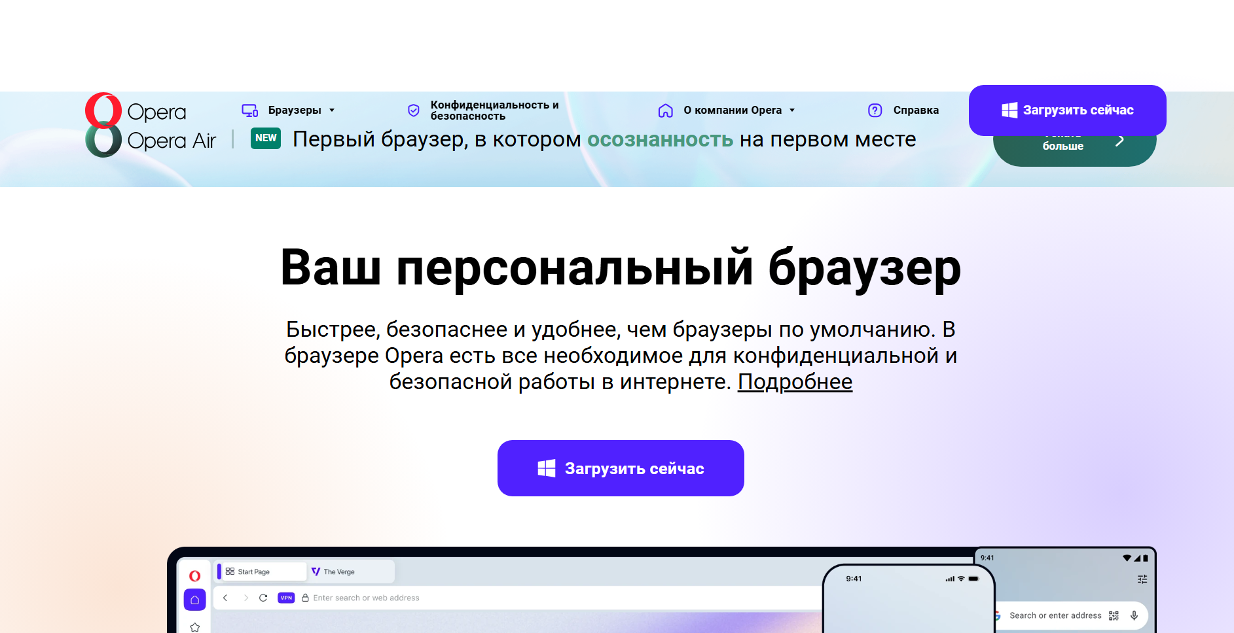
Task: Click the "Ваш персональный браузер" heading
Action: pos(621,267)
